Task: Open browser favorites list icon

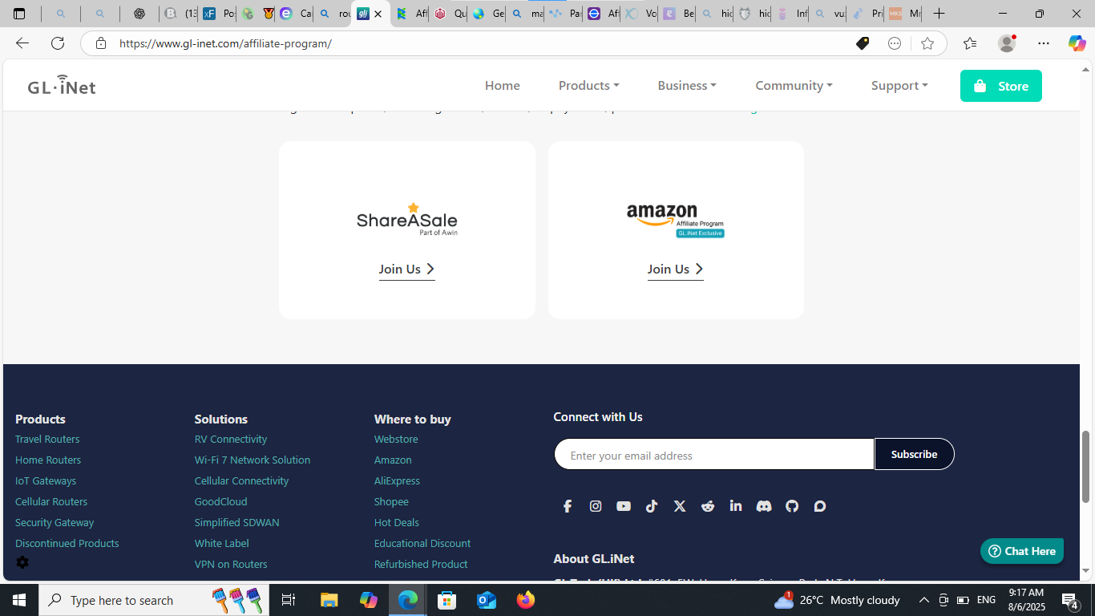Action: 970,43
